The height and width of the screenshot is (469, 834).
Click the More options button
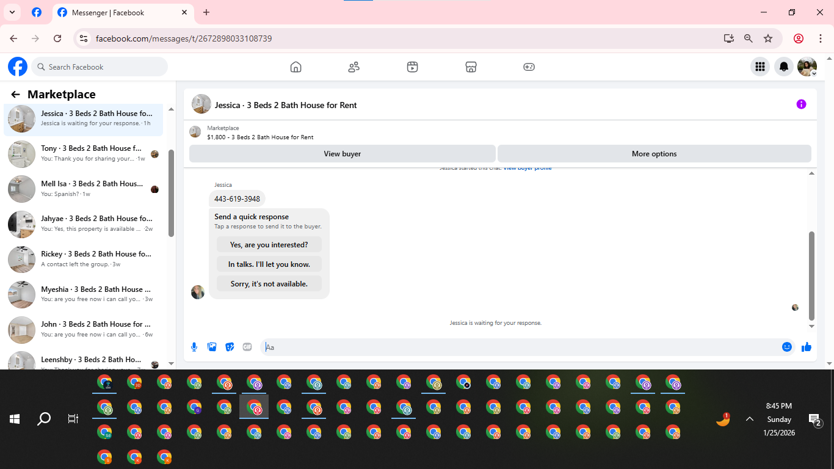[655, 154]
